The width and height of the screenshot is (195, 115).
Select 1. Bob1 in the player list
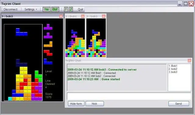coord(173,66)
